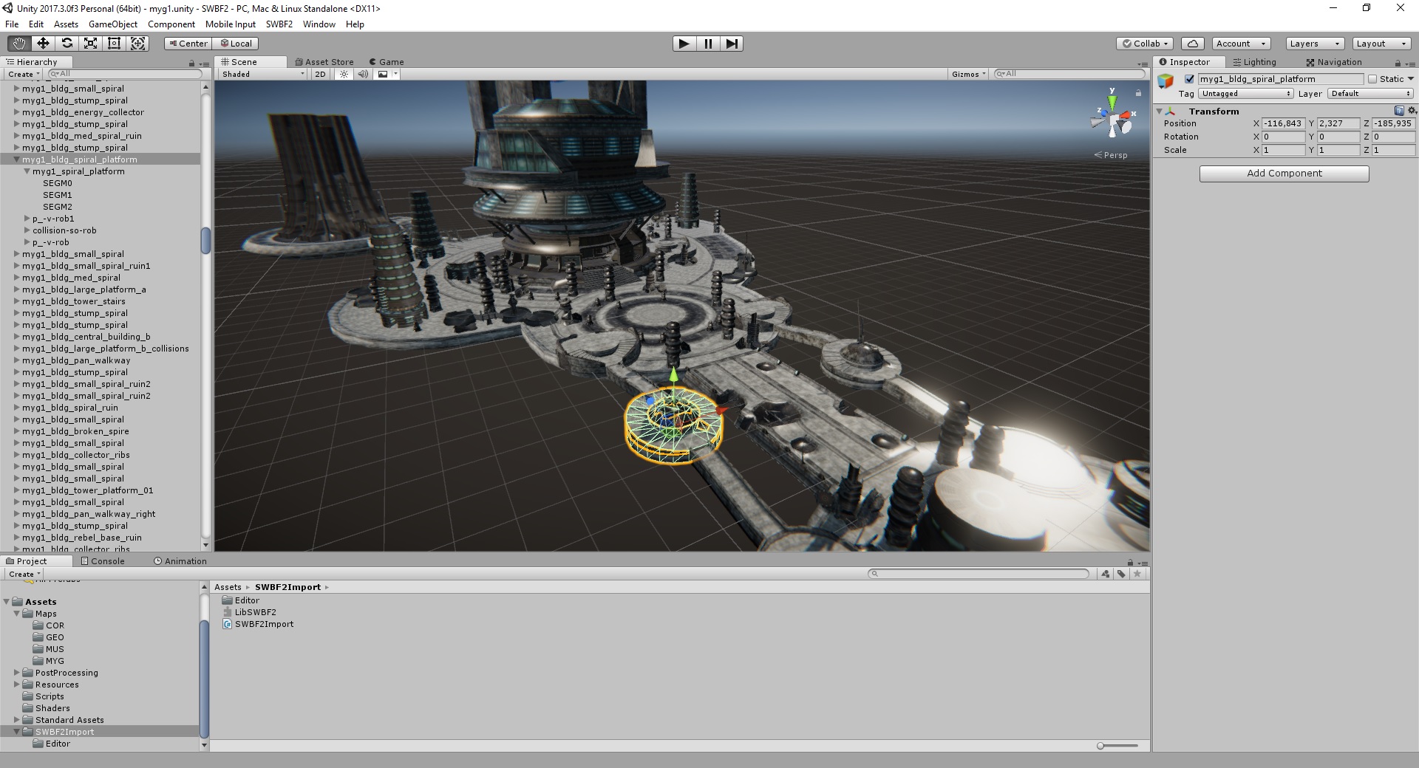This screenshot has height=768, width=1419.
Task: Toggle 2D view mode in Scene toolbar
Action: (320, 74)
